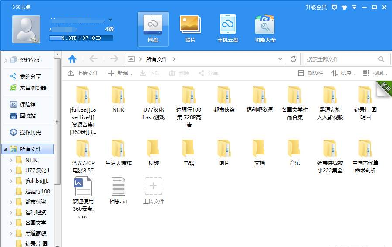The width and height of the screenshot is (392, 247).
Task: Click the refresh icon beside the path bar
Action: tap(293, 59)
